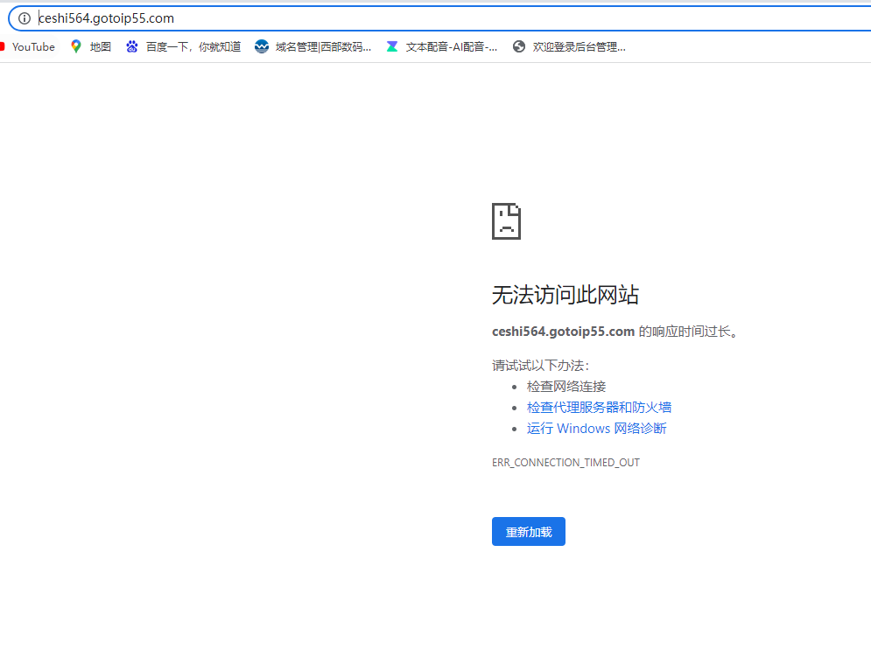Open the 欢迎登录后台管理 bookmark text
Screen dimensions: 871x650
tap(579, 47)
